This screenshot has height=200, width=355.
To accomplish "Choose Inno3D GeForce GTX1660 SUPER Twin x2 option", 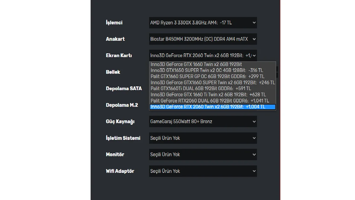I will [213, 82].
